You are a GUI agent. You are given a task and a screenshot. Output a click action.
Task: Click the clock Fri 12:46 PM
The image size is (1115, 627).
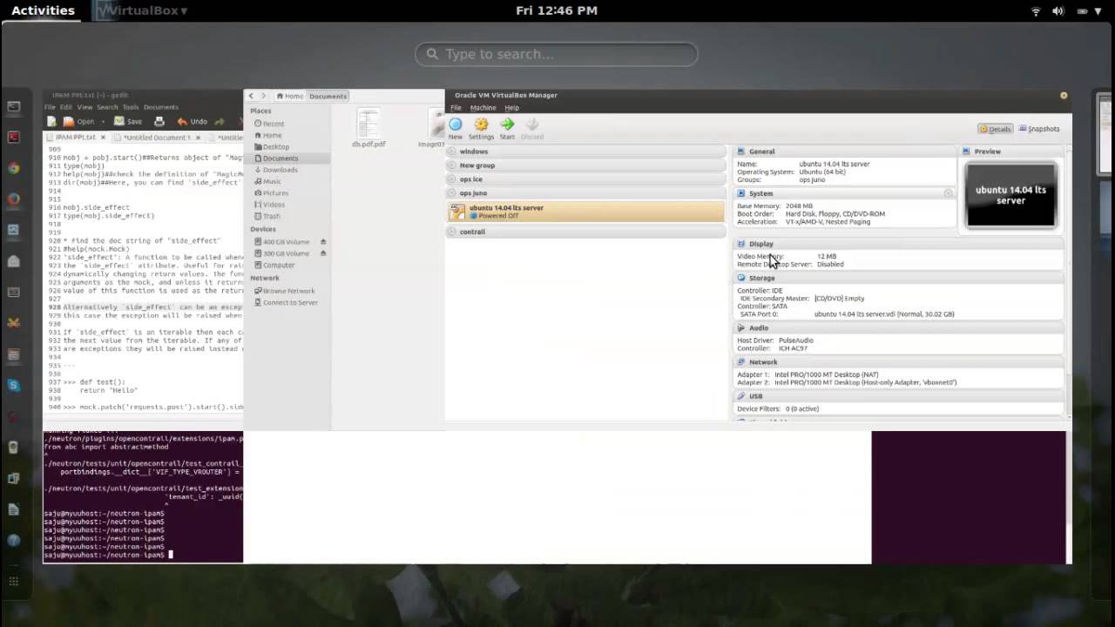(x=557, y=10)
